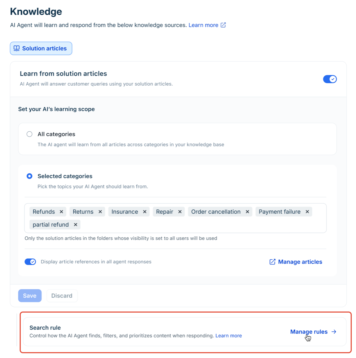This screenshot has height=358, width=356.
Task: Remove the Refunds category tag
Action: click(61, 212)
